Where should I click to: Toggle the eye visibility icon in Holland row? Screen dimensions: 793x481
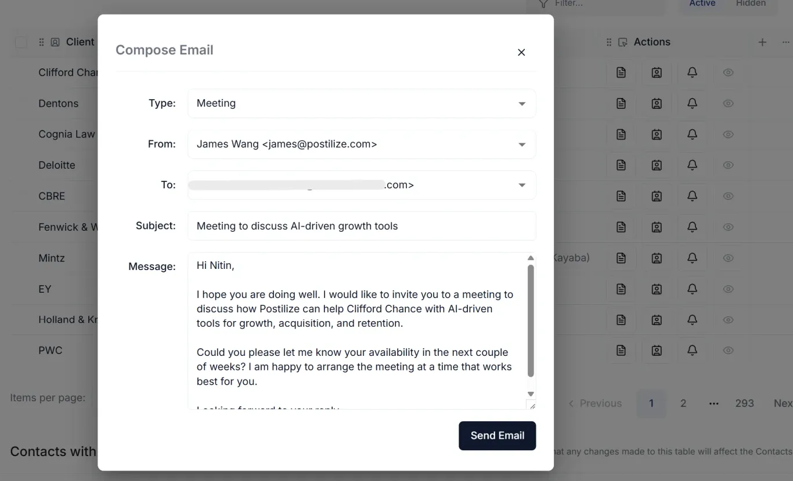tap(728, 319)
